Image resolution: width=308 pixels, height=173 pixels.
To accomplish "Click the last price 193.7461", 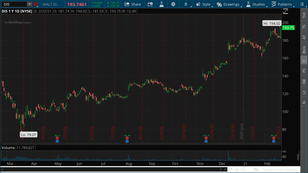I will (77, 4).
